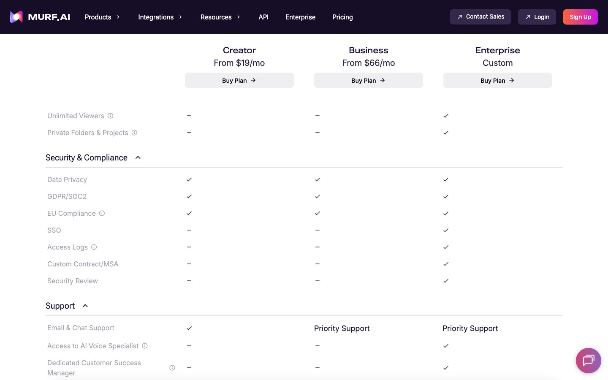Collapse the Support section
This screenshot has height=380, width=608.
click(x=85, y=306)
